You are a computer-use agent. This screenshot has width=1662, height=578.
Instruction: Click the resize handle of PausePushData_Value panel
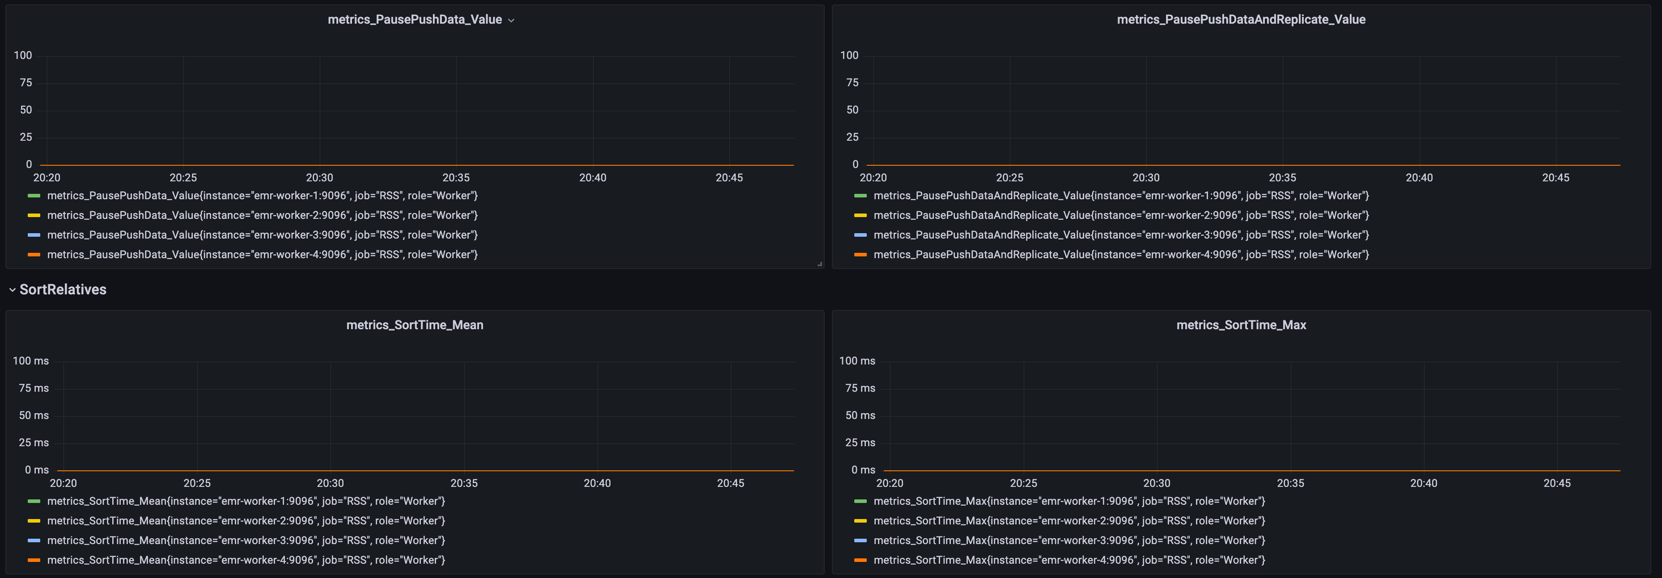[x=819, y=264]
